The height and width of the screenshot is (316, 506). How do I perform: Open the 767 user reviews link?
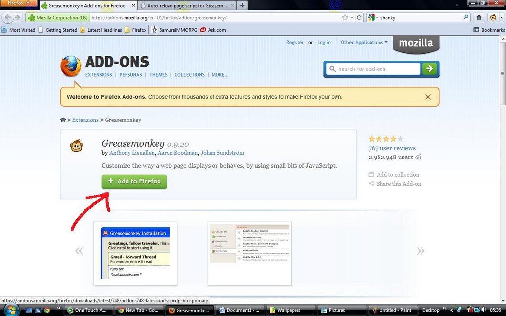(392, 148)
